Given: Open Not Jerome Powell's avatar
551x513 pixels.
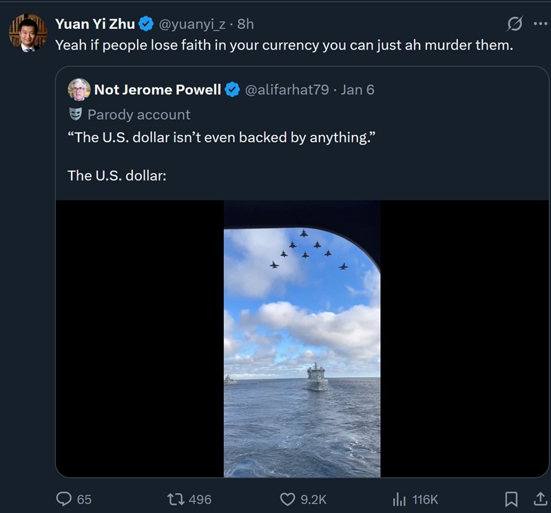Looking at the screenshot, I should [79, 90].
